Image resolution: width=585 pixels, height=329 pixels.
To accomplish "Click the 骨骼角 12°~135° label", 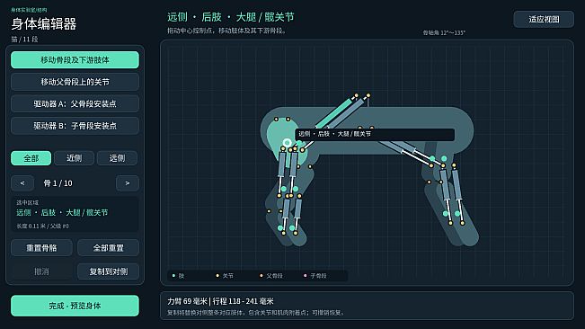I will [x=444, y=33].
